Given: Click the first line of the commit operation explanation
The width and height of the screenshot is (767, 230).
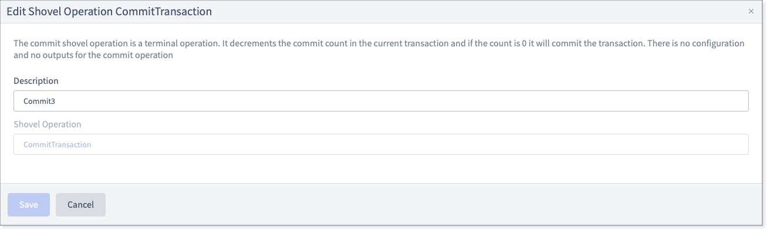Looking at the screenshot, I should (x=379, y=44).
